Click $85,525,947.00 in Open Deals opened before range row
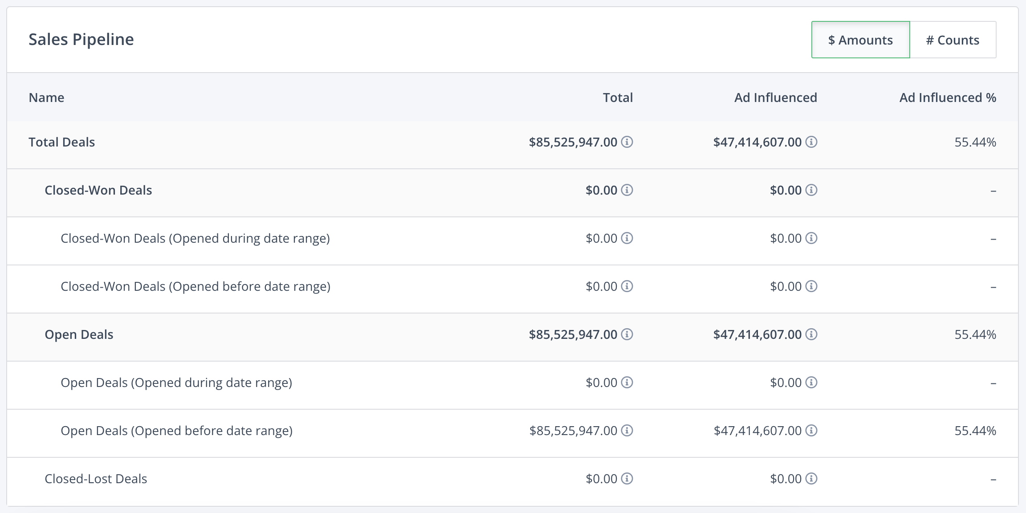The width and height of the screenshot is (1026, 513). click(573, 431)
